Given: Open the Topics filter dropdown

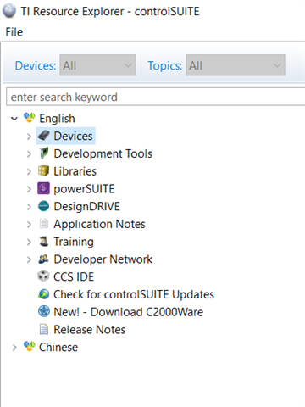Looking at the screenshot, I should 236,65.
